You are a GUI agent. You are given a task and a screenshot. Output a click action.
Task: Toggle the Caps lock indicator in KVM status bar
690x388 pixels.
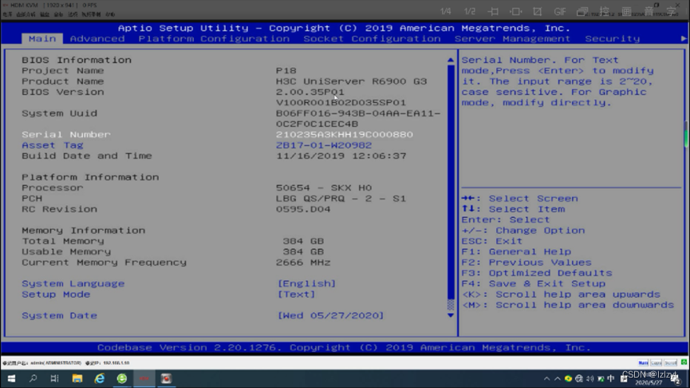[656, 363]
